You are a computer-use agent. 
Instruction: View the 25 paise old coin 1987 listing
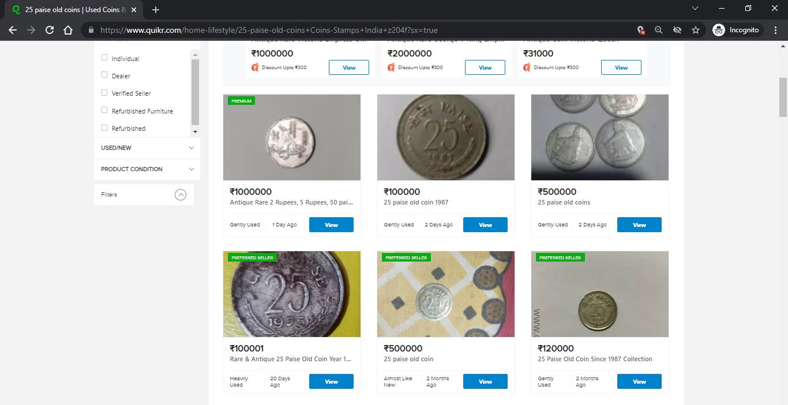click(485, 224)
